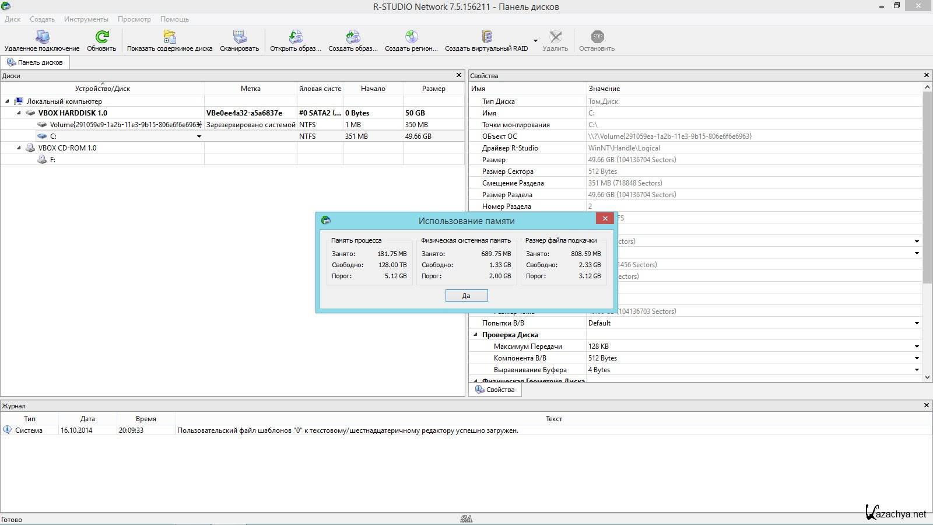The image size is (933, 525).
Task: Click the Create Image (Создать образ) icon
Action: (353, 37)
